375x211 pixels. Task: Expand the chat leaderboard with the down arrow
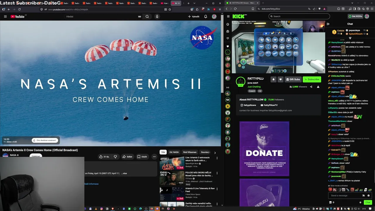350,38
